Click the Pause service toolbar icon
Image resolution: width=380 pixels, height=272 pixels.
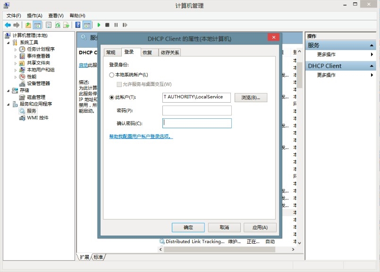click(116, 25)
